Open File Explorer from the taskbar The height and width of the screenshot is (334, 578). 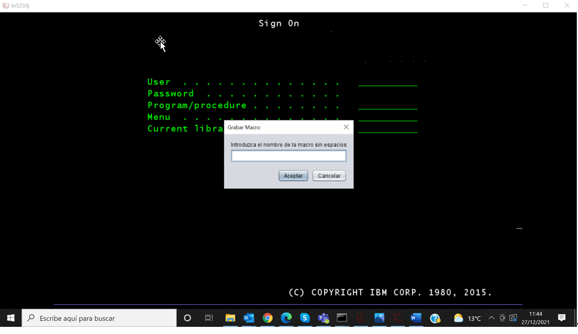tap(230, 318)
